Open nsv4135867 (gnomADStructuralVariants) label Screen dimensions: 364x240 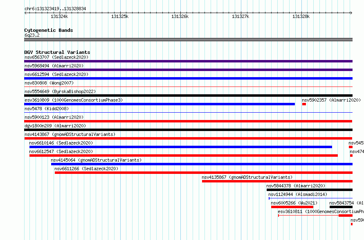pos(247,177)
